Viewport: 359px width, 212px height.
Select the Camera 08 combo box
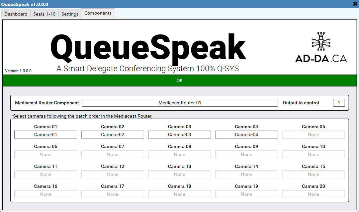coord(179,154)
